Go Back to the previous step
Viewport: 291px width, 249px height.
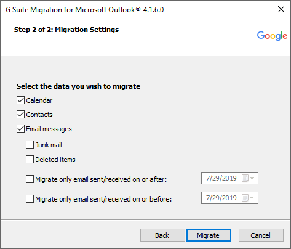coord(162,235)
